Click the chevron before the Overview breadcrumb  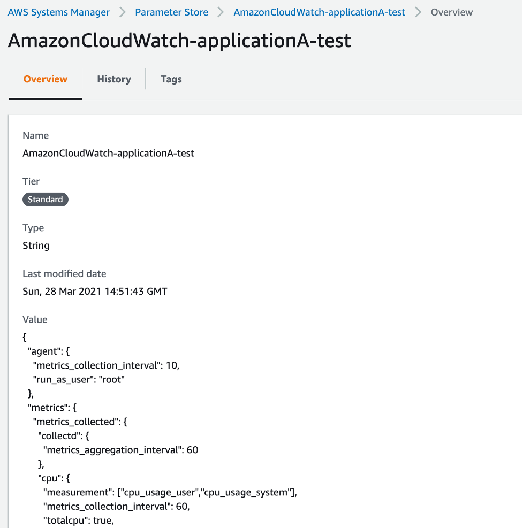[418, 12]
